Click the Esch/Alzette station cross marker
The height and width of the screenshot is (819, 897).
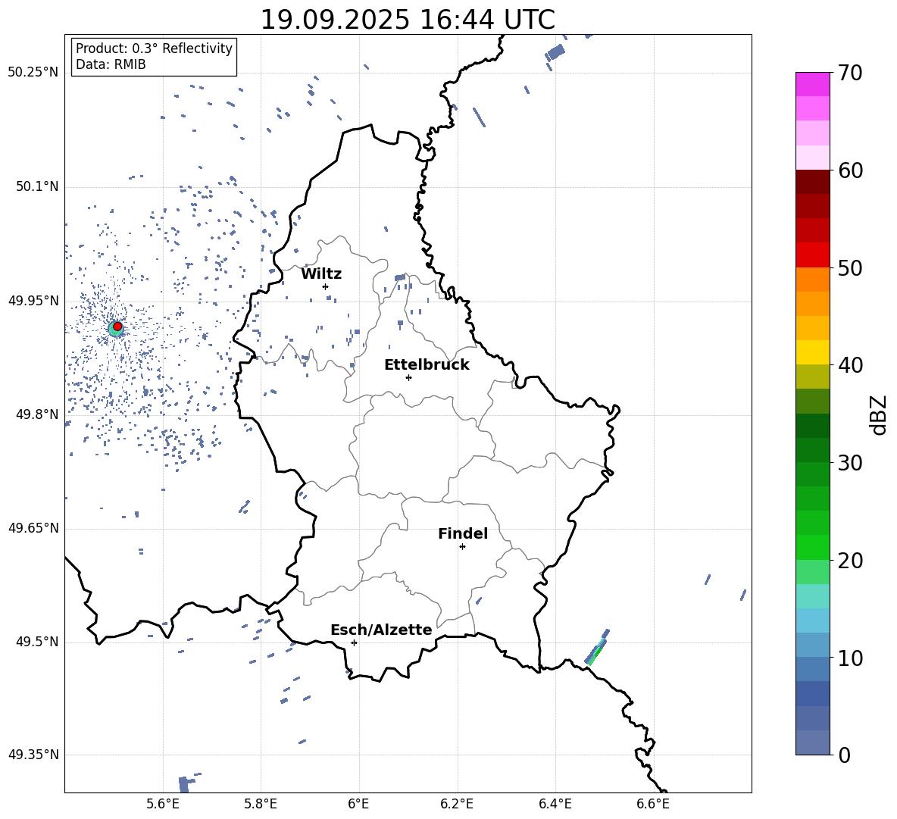point(354,642)
